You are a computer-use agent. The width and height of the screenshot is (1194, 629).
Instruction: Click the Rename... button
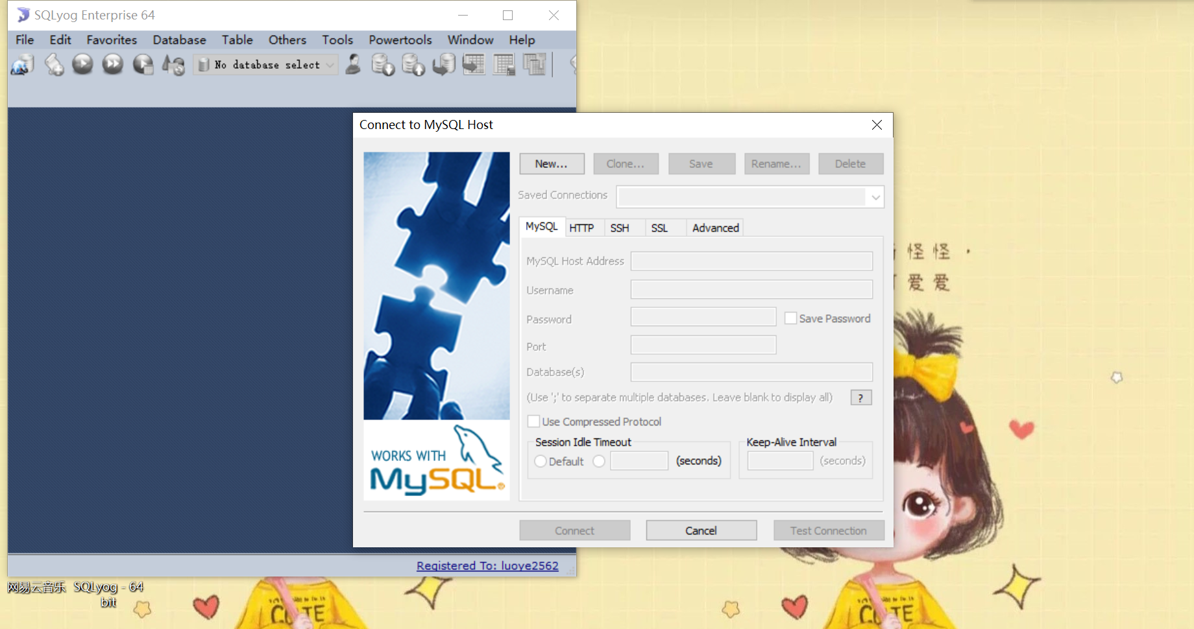coord(776,164)
